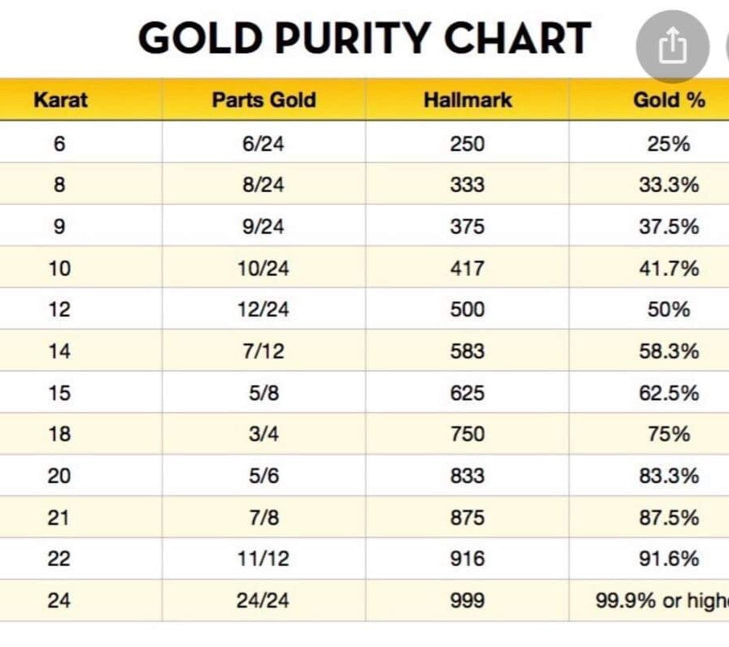Select the 750 hallmark value
The height and width of the screenshot is (647, 729).
click(467, 434)
